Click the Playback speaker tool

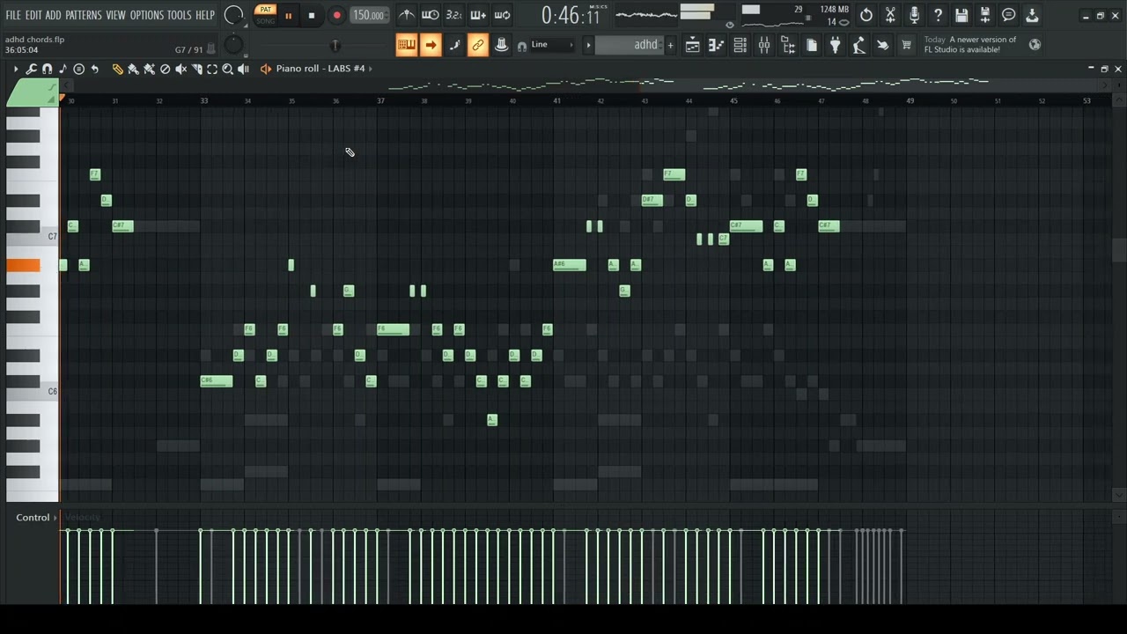coord(244,69)
